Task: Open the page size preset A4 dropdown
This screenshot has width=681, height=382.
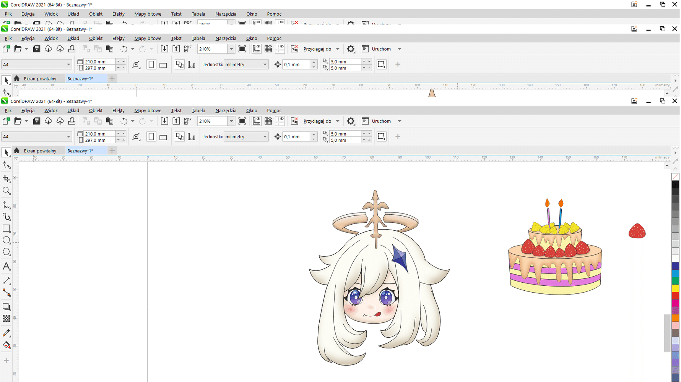Action: (x=68, y=136)
